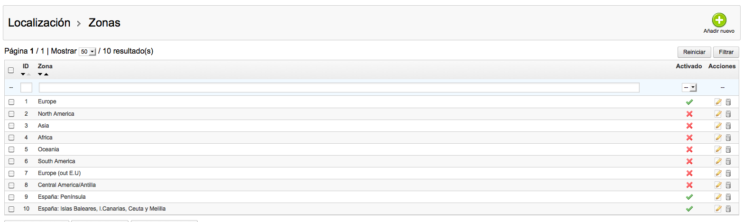Click the Zona name filter input field
This screenshot has width=743, height=222.
click(x=339, y=88)
